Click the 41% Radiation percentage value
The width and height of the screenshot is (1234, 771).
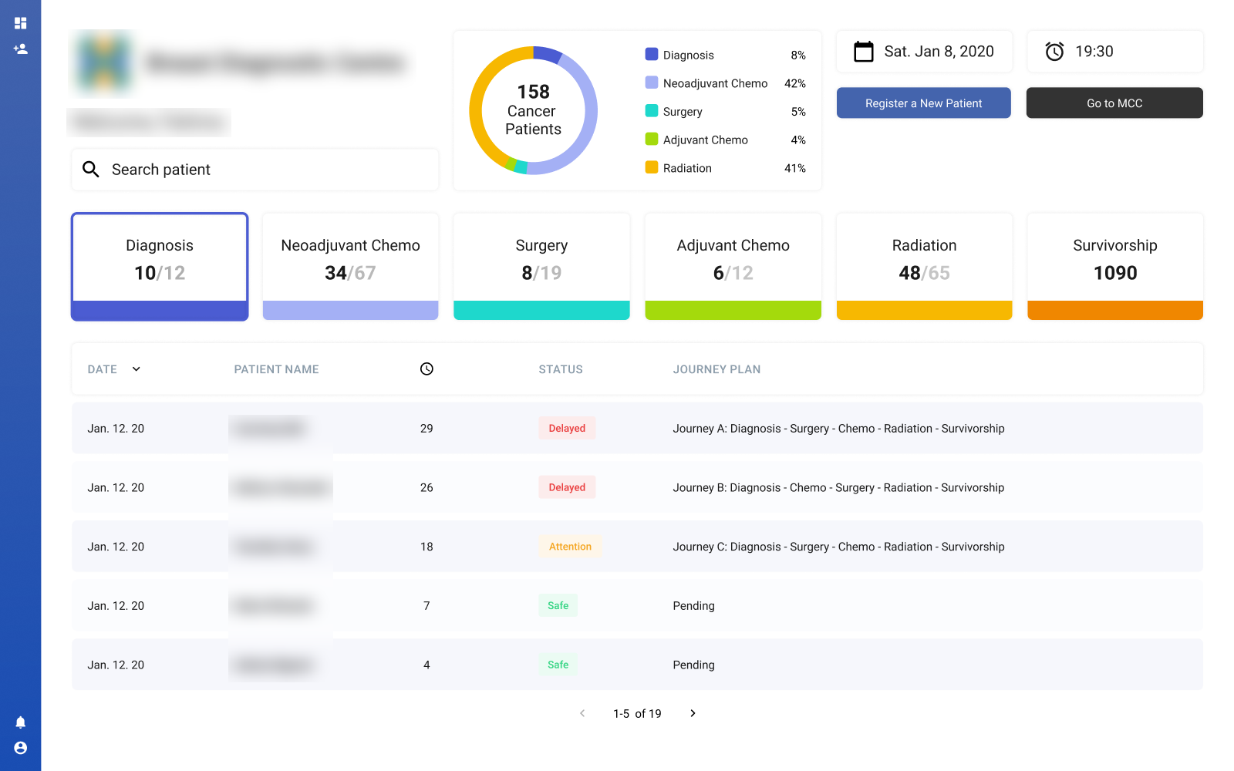[x=795, y=168]
